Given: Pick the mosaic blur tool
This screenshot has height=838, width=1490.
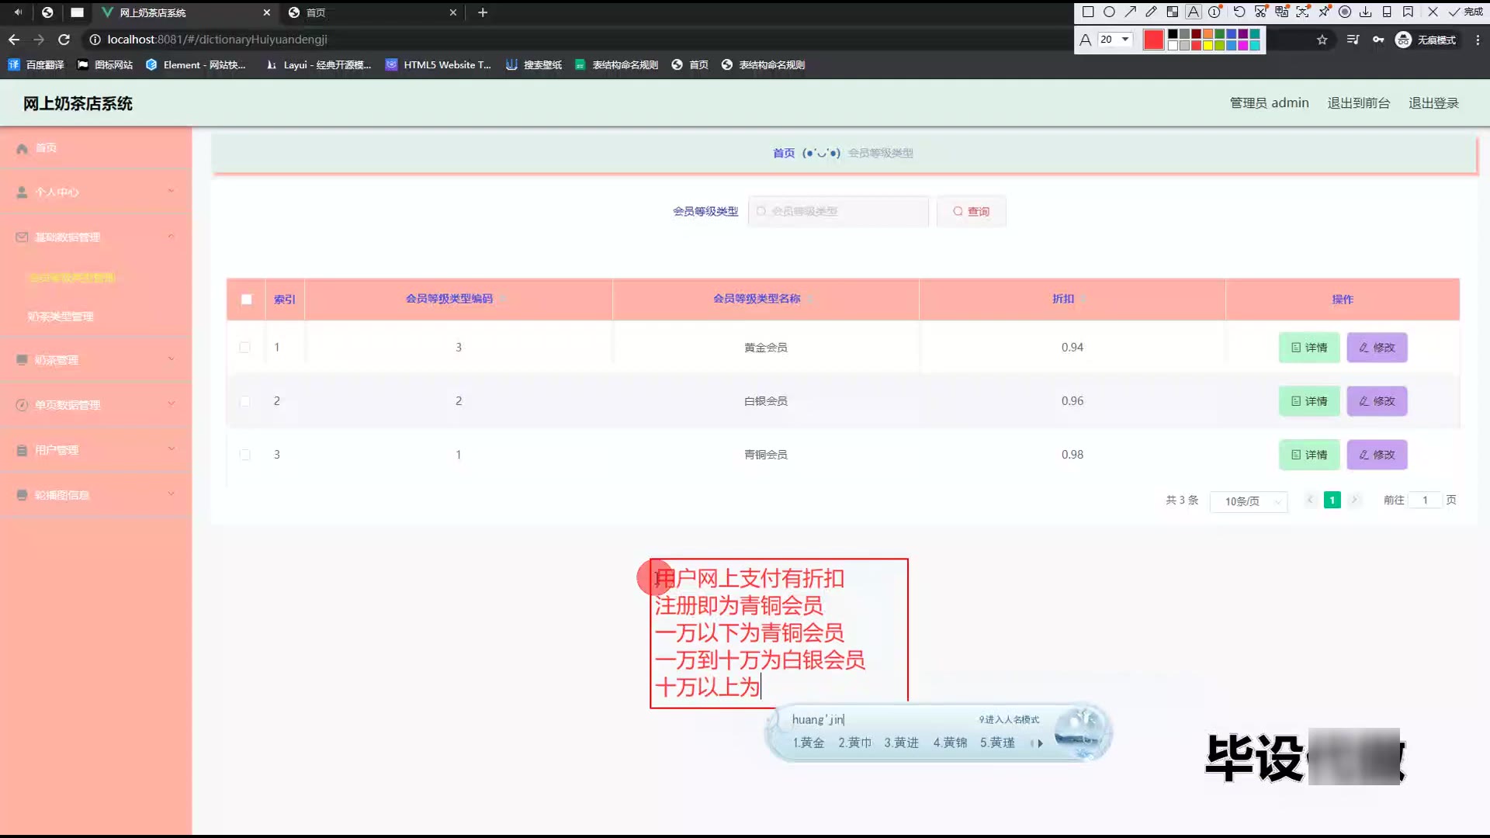Looking at the screenshot, I should pyautogui.click(x=1172, y=12).
